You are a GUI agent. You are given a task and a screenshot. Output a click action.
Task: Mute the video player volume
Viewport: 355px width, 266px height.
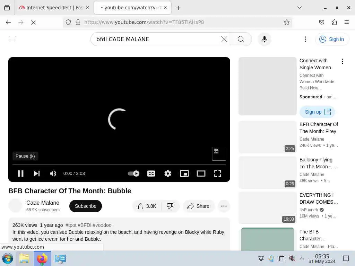coord(53,174)
